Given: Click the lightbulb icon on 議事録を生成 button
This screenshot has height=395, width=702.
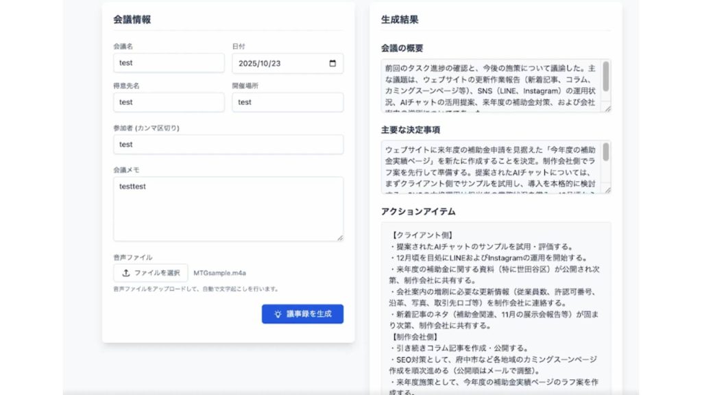Looking at the screenshot, I should [x=278, y=314].
